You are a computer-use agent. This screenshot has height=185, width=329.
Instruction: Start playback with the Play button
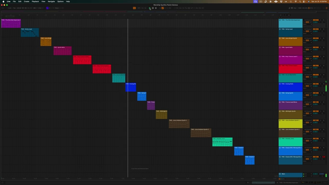tap(150, 8)
